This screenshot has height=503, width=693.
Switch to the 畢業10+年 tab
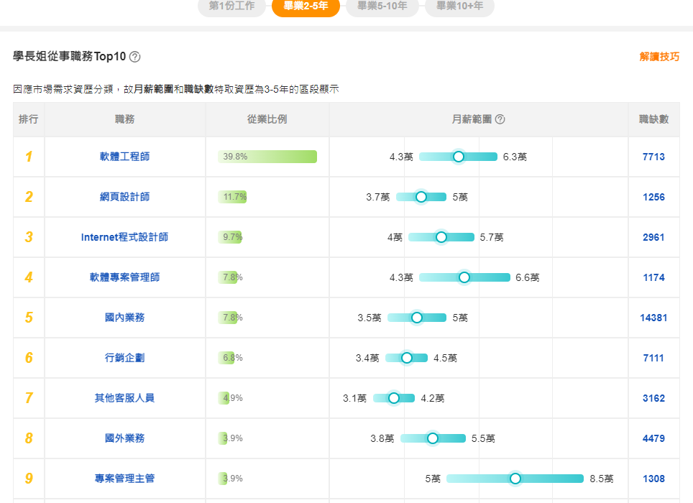[459, 6]
